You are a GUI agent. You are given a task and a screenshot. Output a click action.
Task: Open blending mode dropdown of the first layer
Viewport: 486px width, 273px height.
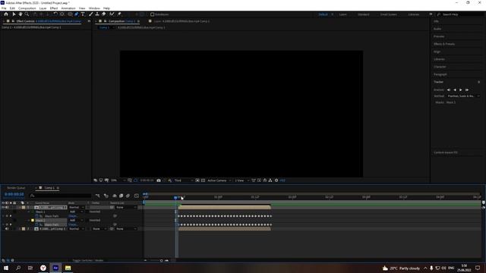pyautogui.click(x=76, y=207)
